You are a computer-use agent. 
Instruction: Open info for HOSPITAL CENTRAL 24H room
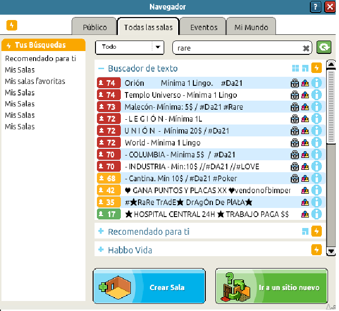click(x=317, y=214)
